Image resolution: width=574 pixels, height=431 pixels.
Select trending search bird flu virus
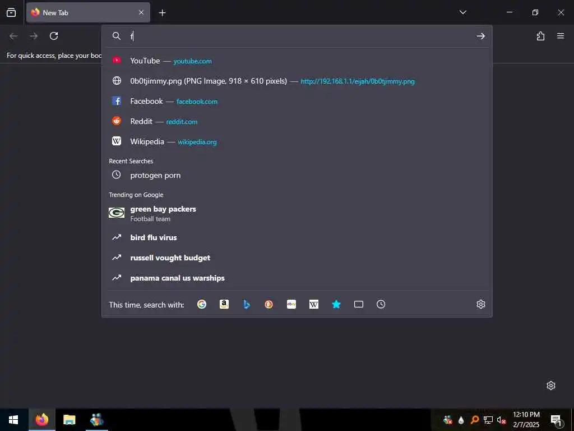click(297, 237)
